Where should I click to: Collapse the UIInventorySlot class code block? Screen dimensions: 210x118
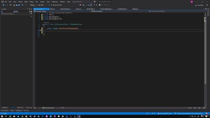click(x=43, y=24)
